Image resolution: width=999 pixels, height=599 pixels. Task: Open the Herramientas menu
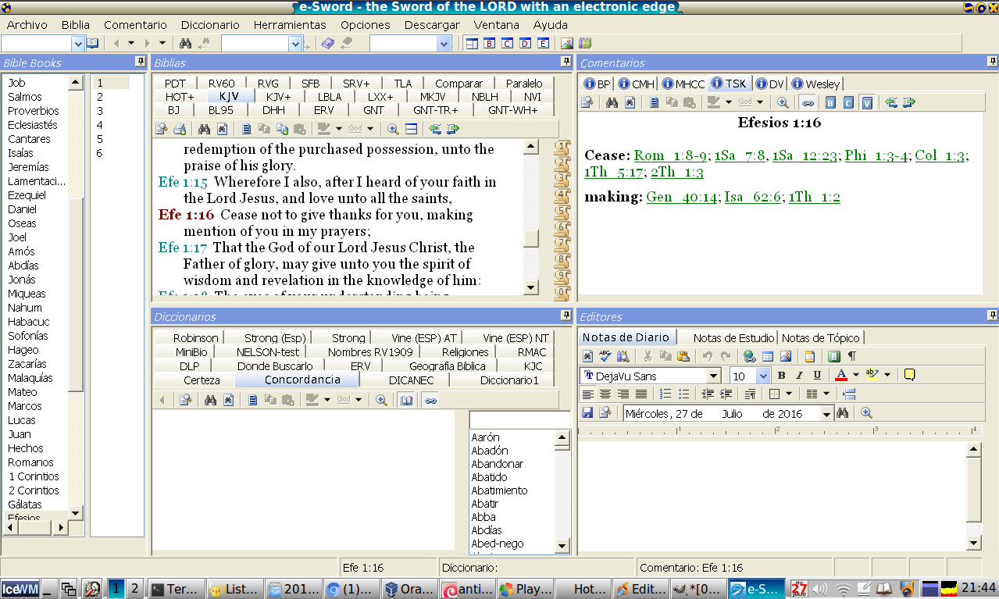(290, 25)
